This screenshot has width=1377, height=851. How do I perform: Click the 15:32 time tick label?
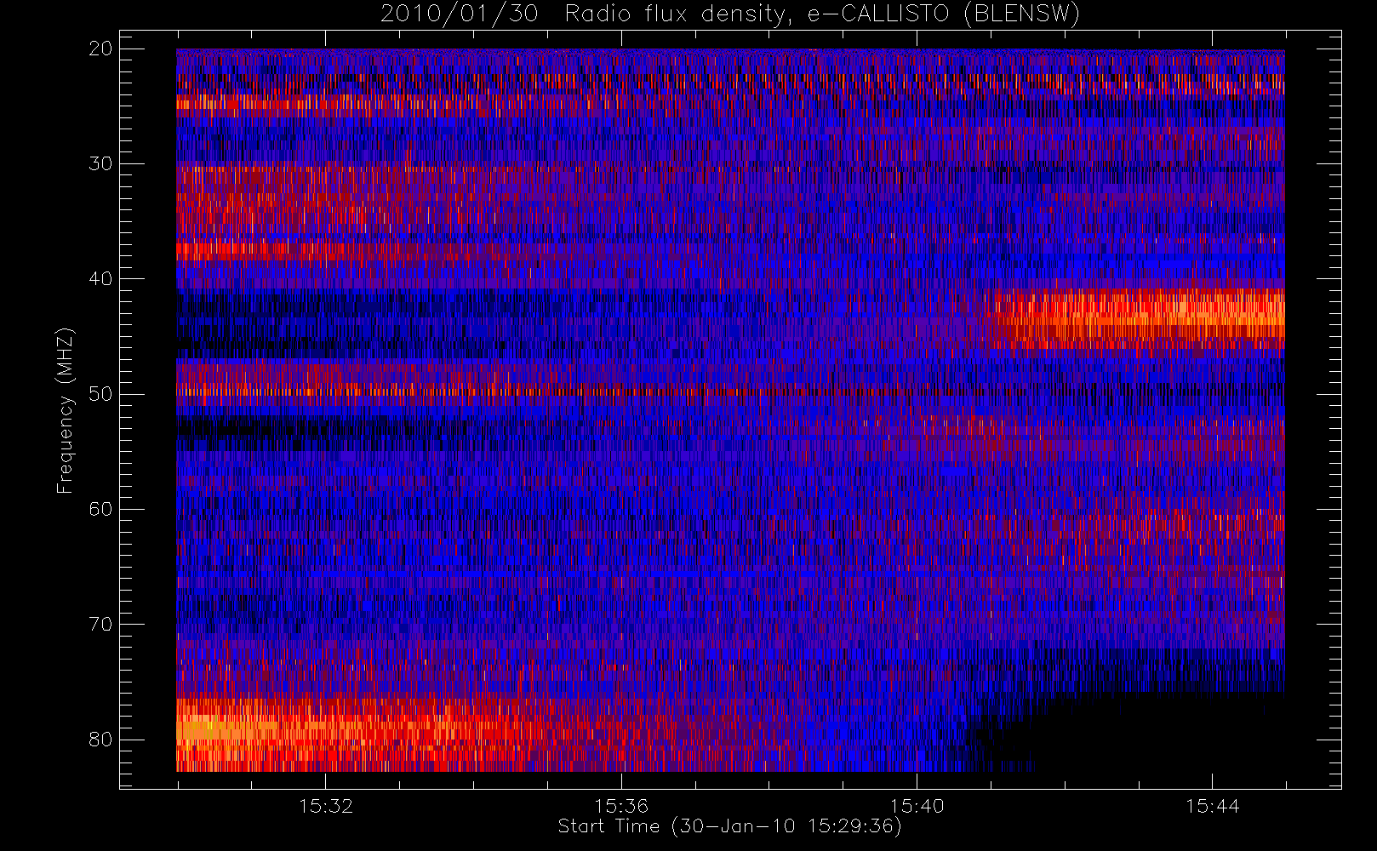325,806
